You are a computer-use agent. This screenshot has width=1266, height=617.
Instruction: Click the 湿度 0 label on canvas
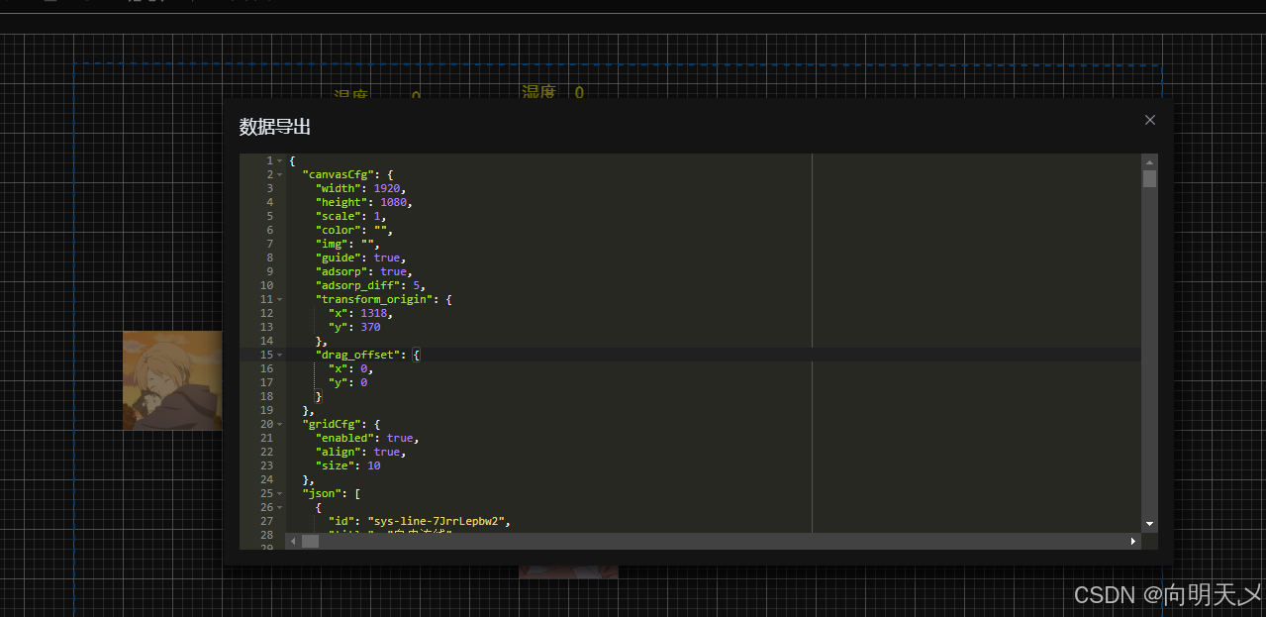pyautogui.click(x=552, y=92)
